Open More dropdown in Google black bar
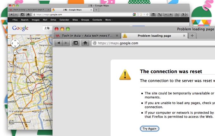215x136 pixels. (x=109, y=20)
